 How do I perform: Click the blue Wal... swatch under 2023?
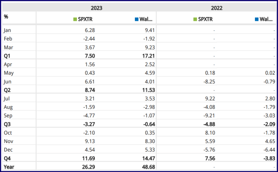pyautogui.click(x=137, y=19)
